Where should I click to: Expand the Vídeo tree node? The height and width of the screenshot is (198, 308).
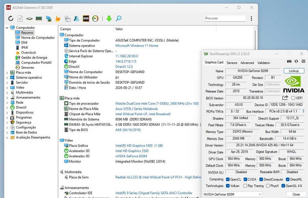7,88
